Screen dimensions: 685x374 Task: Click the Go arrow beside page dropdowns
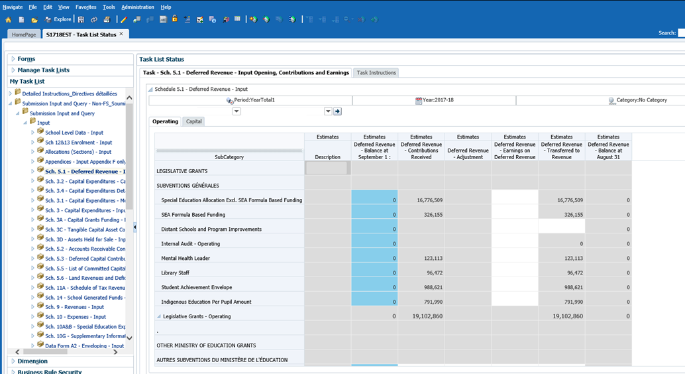pyautogui.click(x=337, y=111)
